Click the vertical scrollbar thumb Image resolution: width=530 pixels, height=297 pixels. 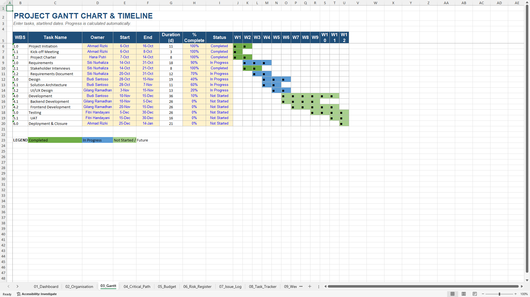[527, 139]
